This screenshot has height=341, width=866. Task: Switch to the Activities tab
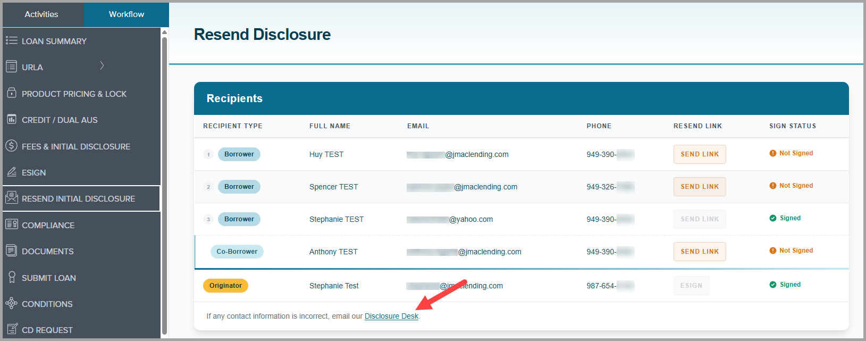(41, 14)
